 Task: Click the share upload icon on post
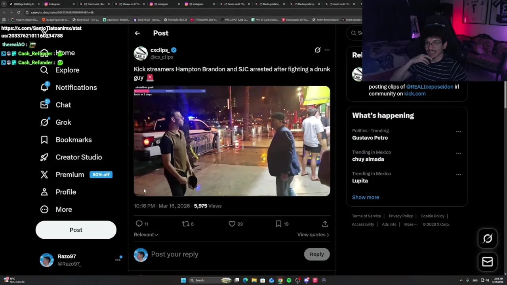click(325, 224)
